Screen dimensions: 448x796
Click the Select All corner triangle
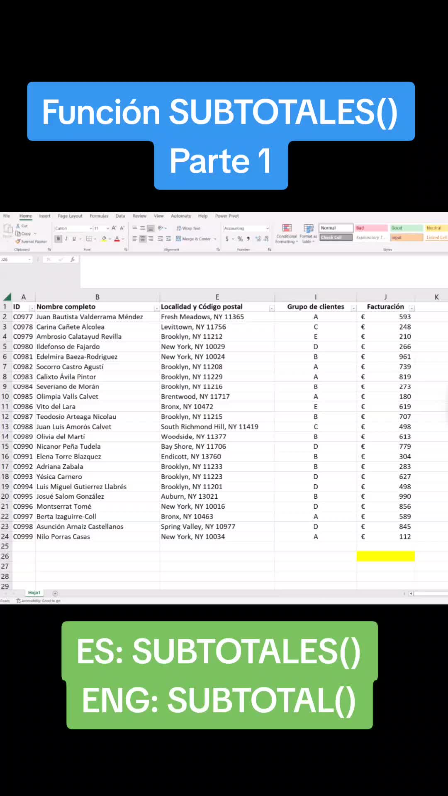(x=7, y=297)
